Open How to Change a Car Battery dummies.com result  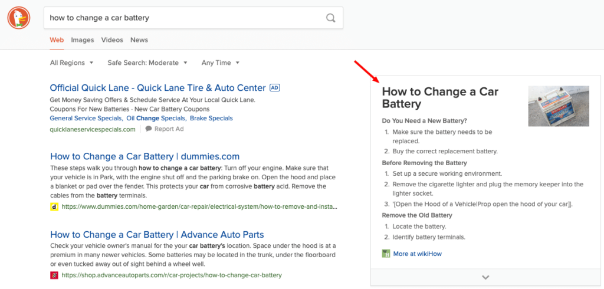click(x=145, y=156)
